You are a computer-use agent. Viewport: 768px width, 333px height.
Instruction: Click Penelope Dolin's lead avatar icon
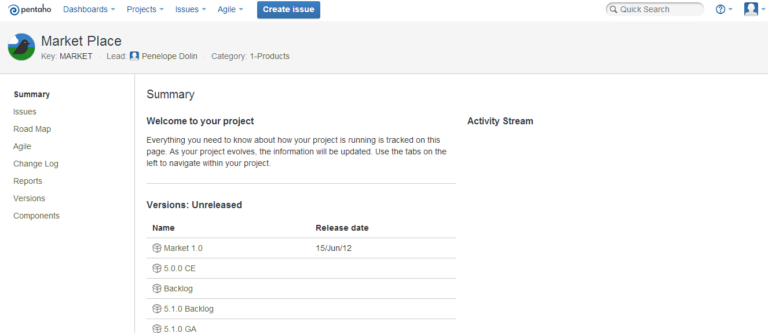point(134,56)
